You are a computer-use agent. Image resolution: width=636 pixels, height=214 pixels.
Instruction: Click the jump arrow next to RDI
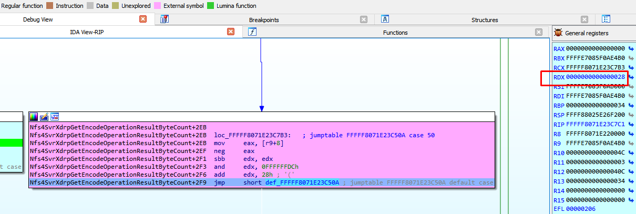(x=631, y=96)
